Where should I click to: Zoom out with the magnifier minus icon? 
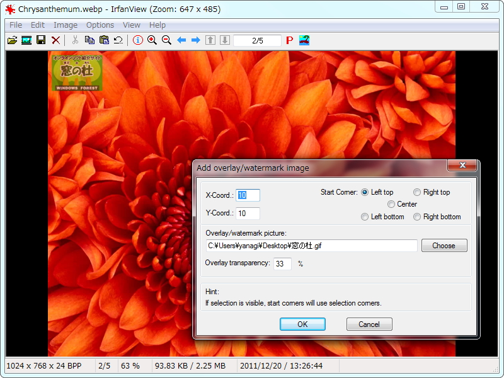166,40
